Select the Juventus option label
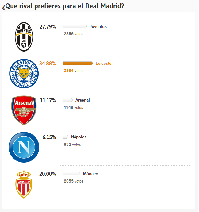Viewport: 199px width, 212px height. [x=98, y=27]
